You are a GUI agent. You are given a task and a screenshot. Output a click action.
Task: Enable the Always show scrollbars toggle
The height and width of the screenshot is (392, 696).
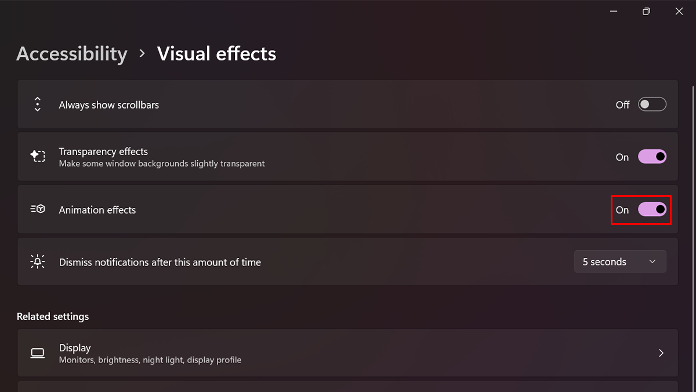[652, 105]
